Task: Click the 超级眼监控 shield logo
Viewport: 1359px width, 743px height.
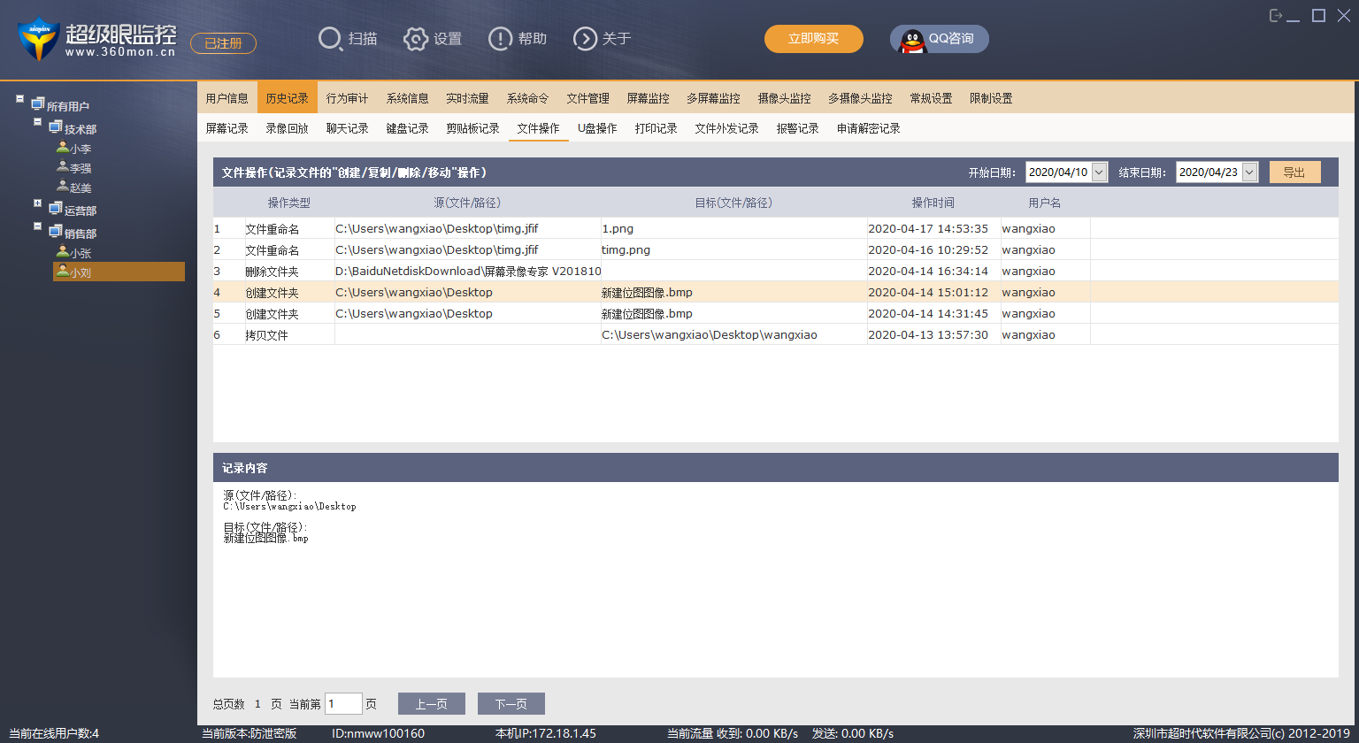Action: tap(38, 39)
